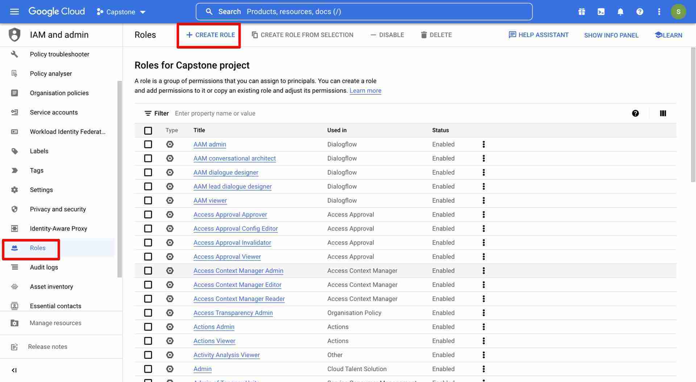Open the hamburger navigation menu
This screenshot has width=696, height=382.
14,12
